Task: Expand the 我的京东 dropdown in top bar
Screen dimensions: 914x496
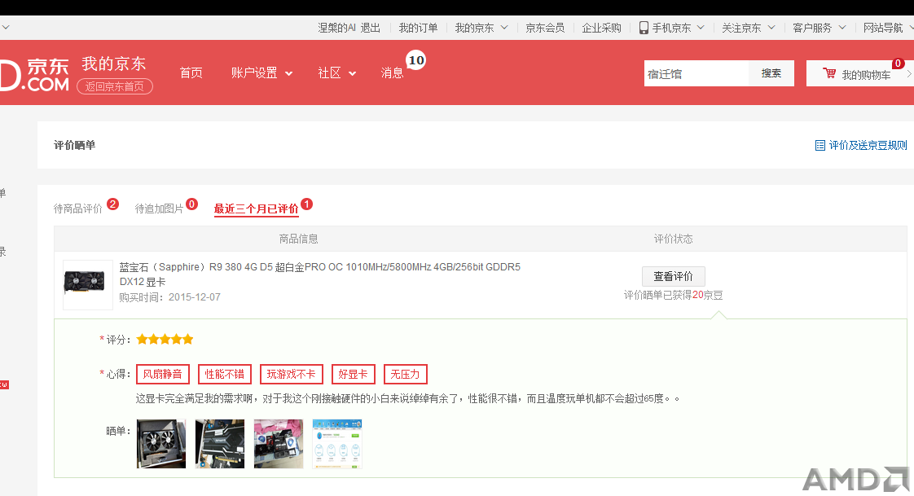Action: (x=504, y=28)
